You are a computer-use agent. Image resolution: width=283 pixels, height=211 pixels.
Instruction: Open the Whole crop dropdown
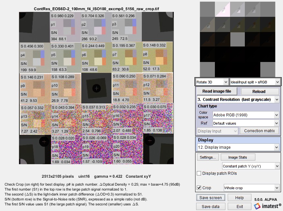point(251,188)
